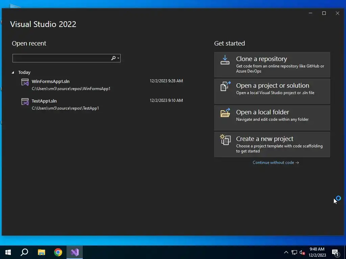Open the network status tray icon
The width and height of the screenshot is (346, 259).
294,252
